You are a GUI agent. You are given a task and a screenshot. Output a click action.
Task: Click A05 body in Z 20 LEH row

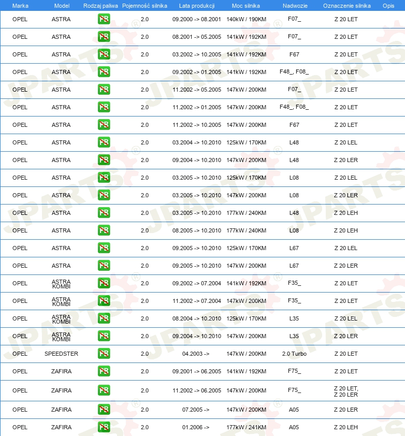(x=294, y=427)
